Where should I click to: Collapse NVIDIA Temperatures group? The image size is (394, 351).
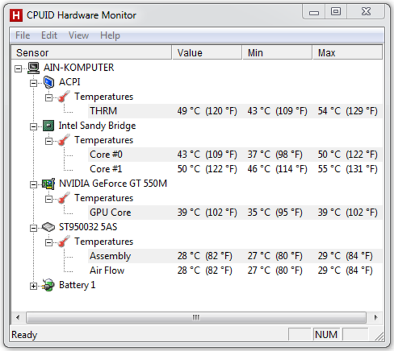point(49,199)
